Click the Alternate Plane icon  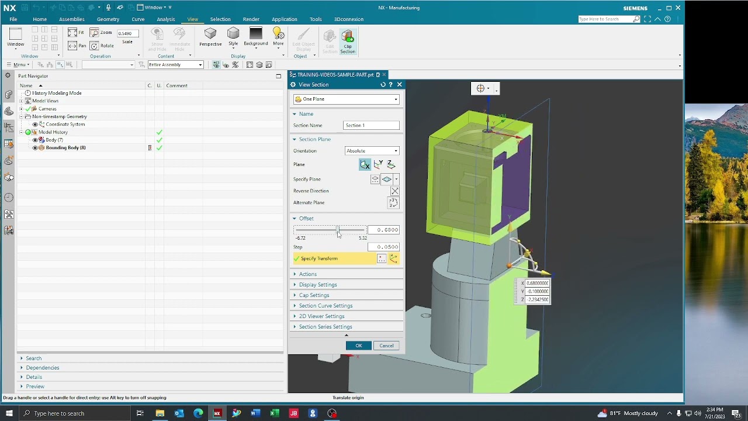click(x=393, y=203)
